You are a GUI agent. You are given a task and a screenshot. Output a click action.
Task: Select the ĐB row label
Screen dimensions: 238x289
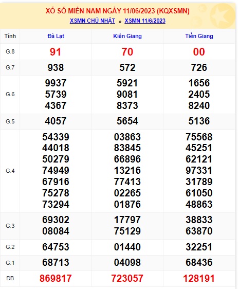coord(10,278)
